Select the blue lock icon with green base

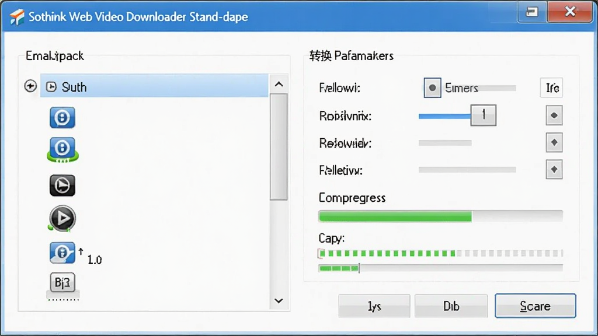[x=62, y=150]
